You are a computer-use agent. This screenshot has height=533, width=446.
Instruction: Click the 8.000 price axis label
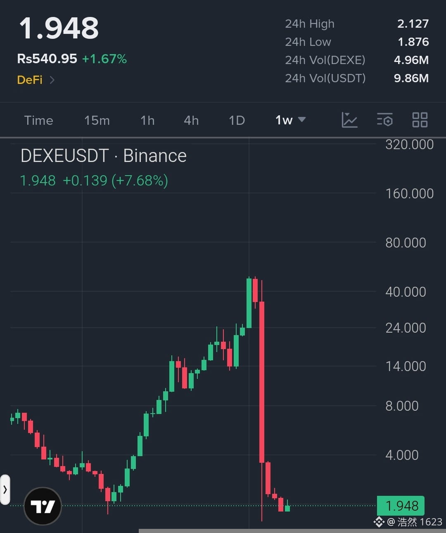click(x=402, y=406)
